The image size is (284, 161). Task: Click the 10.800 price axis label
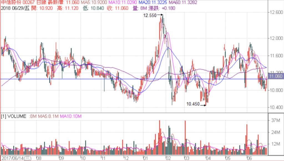point(276,90)
